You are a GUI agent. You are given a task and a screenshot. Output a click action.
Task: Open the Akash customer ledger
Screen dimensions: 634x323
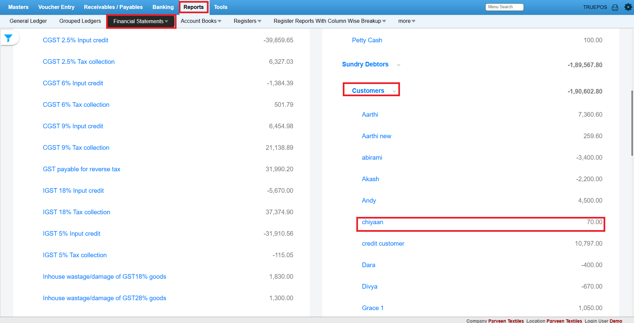coord(371,179)
